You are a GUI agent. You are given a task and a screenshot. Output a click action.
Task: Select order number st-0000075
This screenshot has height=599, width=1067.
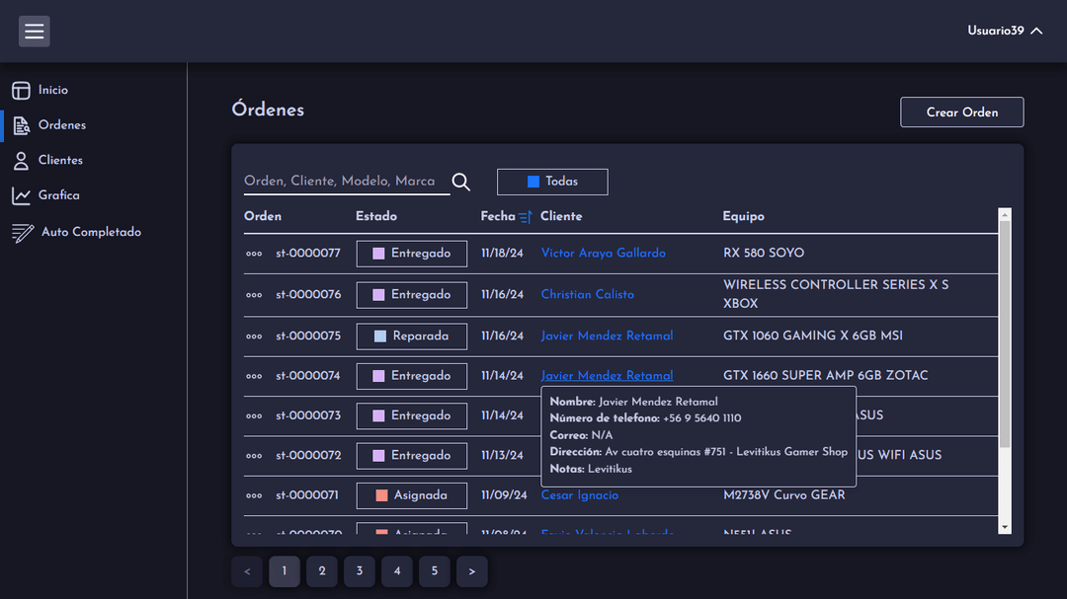tap(308, 337)
